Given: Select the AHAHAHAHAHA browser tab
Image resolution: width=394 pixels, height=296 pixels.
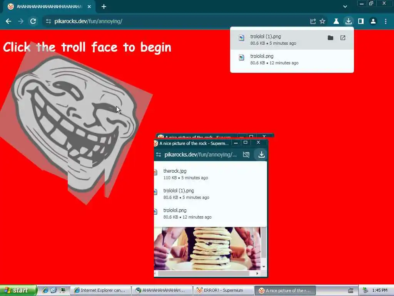Looking at the screenshot, I should (49, 7).
